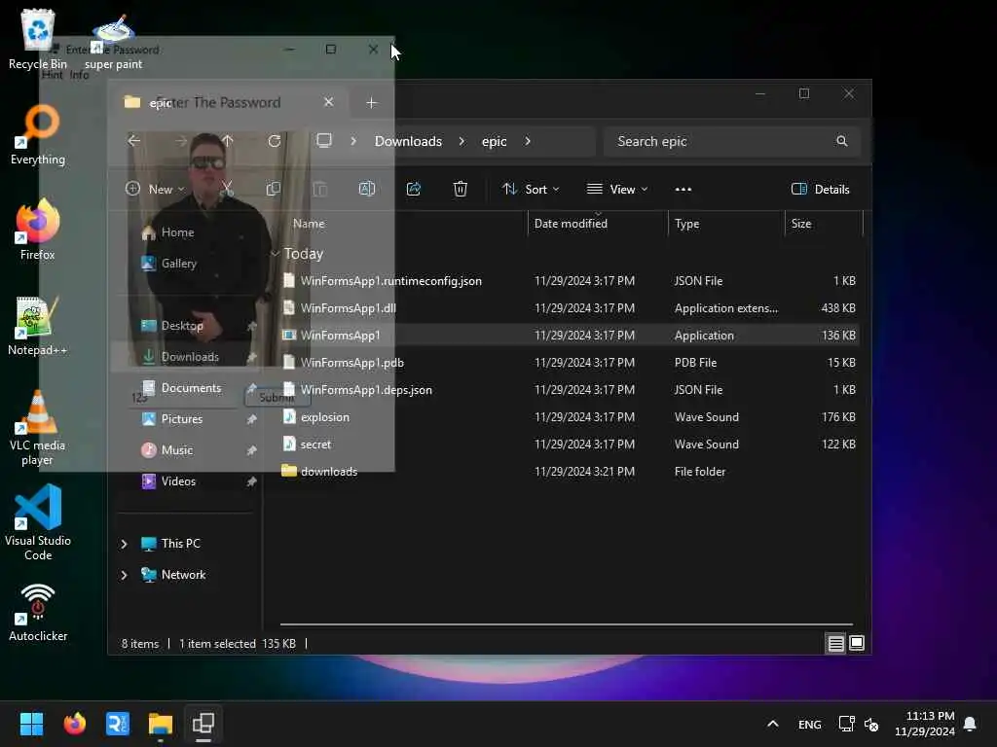Launch Firefox from the desktop shortcut
The image size is (997, 747).
(x=38, y=230)
